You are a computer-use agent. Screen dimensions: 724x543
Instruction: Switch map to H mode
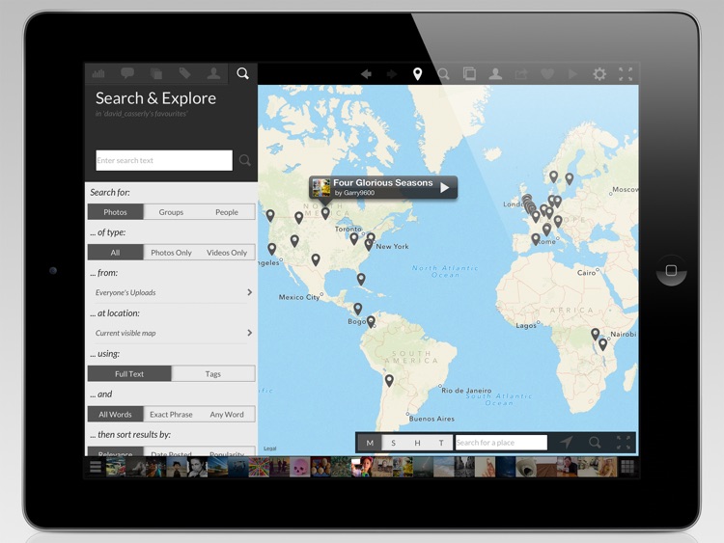point(417,443)
